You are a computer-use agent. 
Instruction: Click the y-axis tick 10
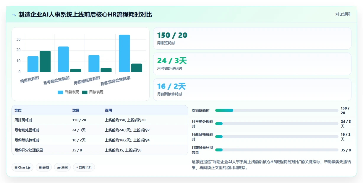pos(18,61)
